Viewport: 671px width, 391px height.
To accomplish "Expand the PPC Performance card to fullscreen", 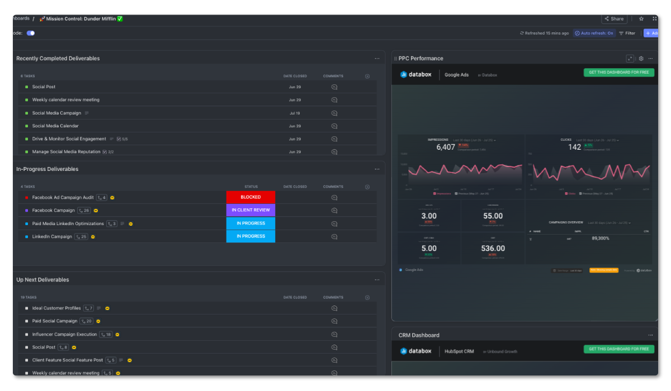I will [x=629, y=58].
